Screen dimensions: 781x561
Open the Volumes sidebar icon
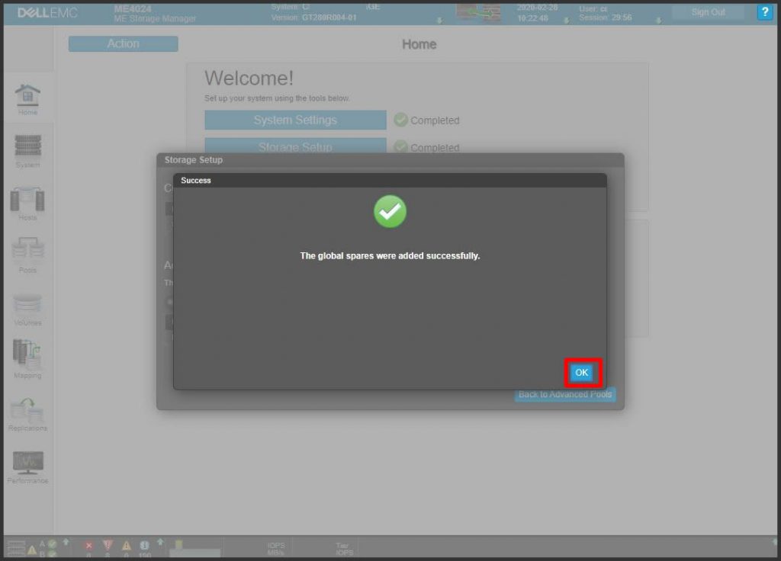click(x=27, y=309)
